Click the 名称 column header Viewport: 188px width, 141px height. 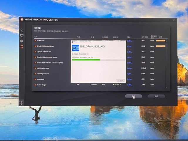click(x=36, y=36)
